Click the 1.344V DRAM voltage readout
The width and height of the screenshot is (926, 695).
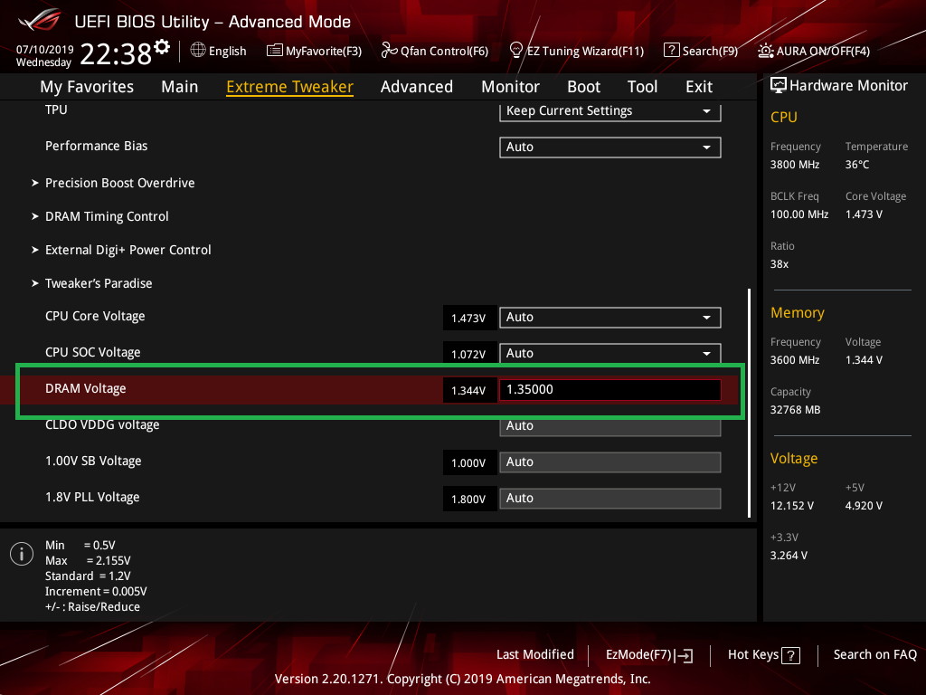coord(469,391)
